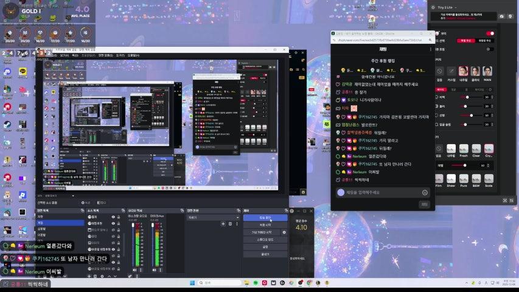Click the camera icon in the beauty app header
The height and width of the screenshot is (292, 519).
(x=501, y=16)
